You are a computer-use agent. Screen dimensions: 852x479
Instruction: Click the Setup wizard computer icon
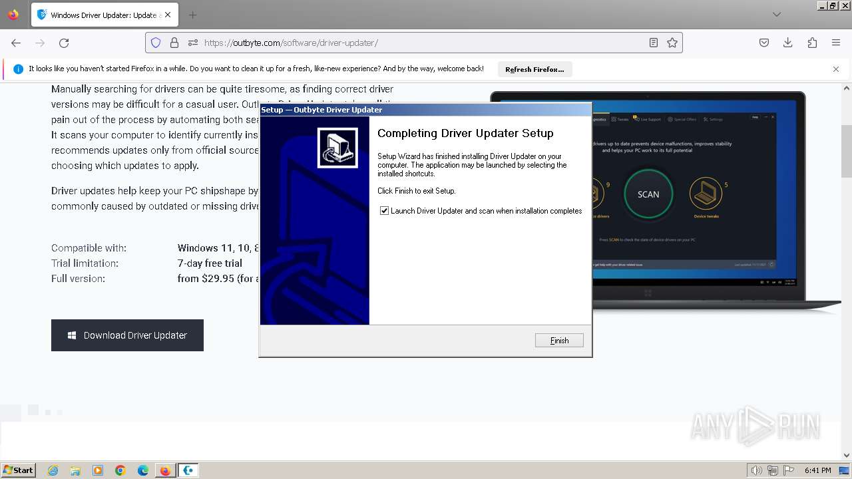coord(337,148)
